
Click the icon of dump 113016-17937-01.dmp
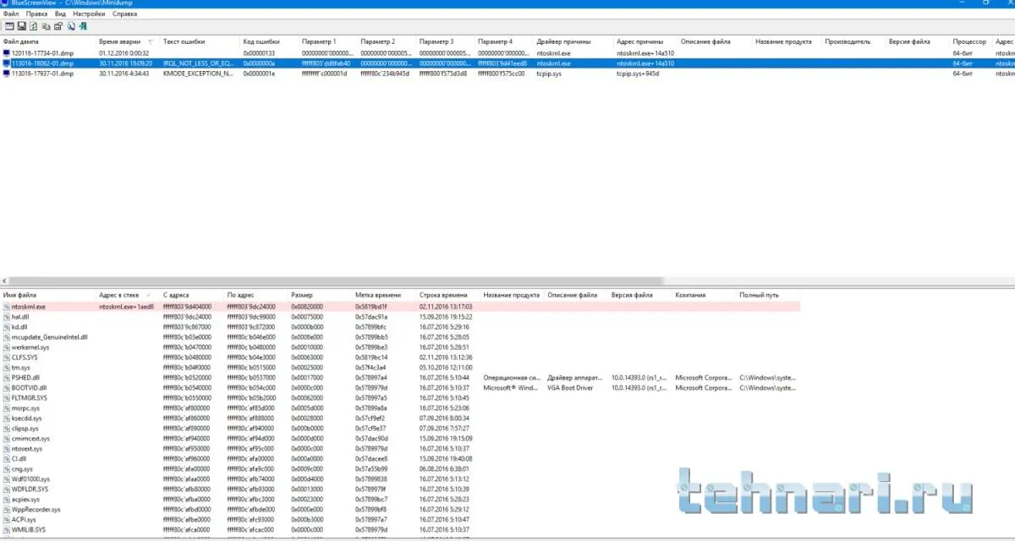7,74
